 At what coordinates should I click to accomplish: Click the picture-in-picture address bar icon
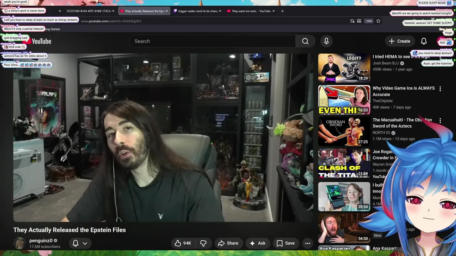(x=352, y=21)
